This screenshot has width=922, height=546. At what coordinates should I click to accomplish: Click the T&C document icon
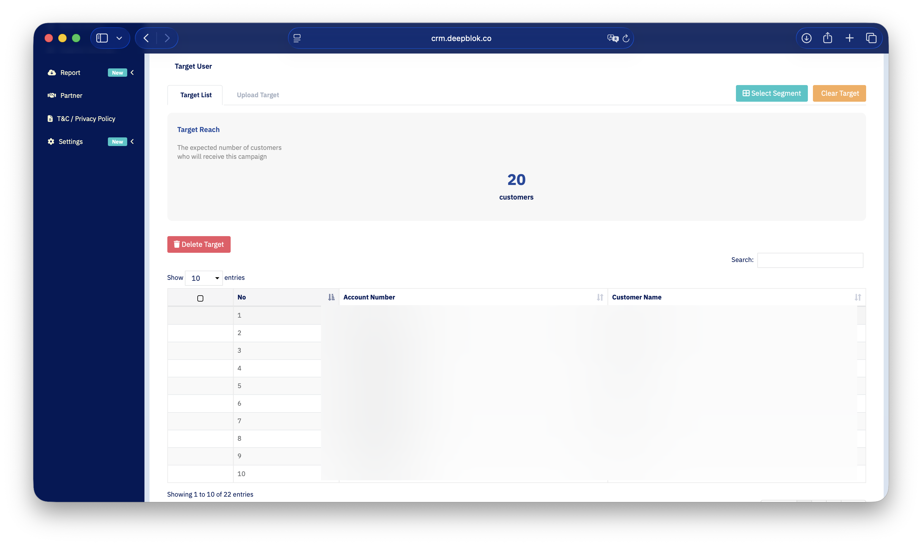click(x=50, y=118)
